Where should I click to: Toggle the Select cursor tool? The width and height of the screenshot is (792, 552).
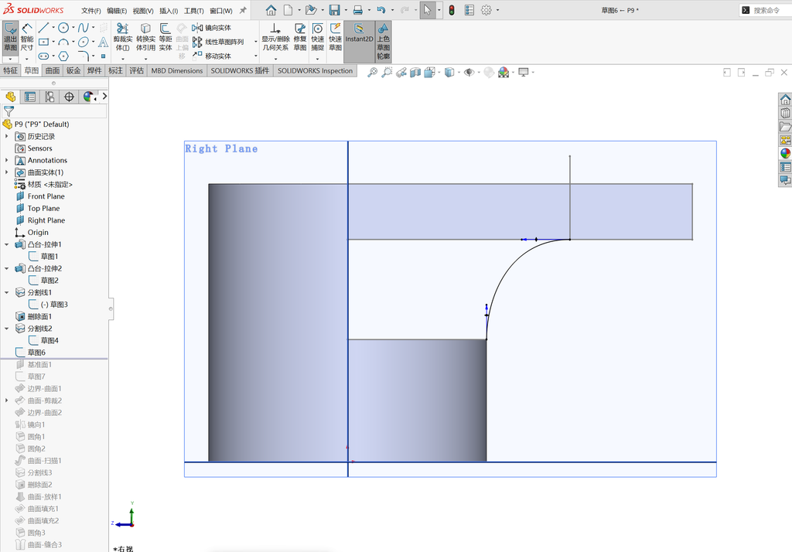click(x=427, y=10)
